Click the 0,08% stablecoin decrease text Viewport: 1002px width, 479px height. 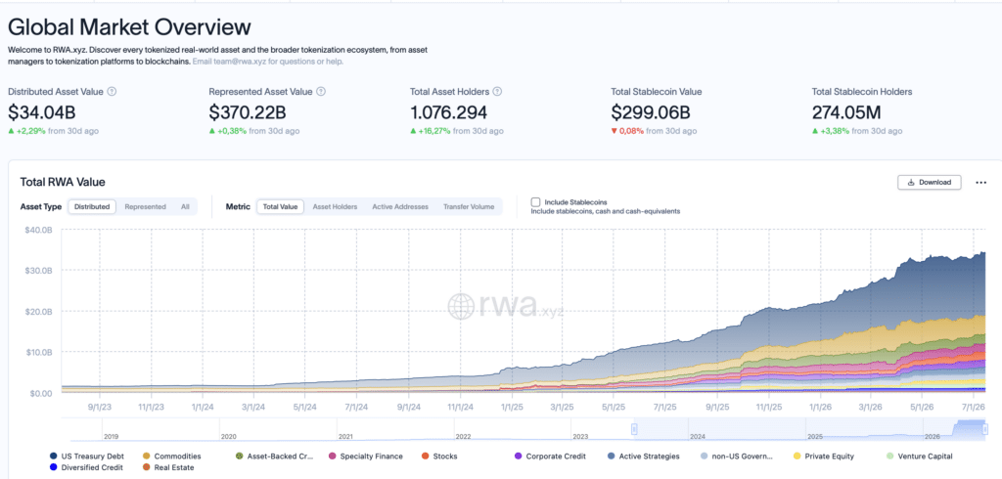[631, 131]
